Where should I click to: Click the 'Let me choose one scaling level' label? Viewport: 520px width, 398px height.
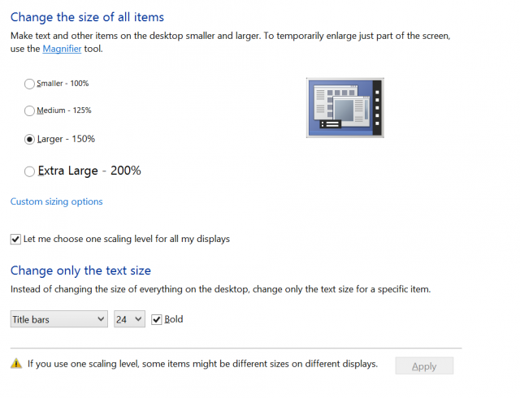(127, 239)
